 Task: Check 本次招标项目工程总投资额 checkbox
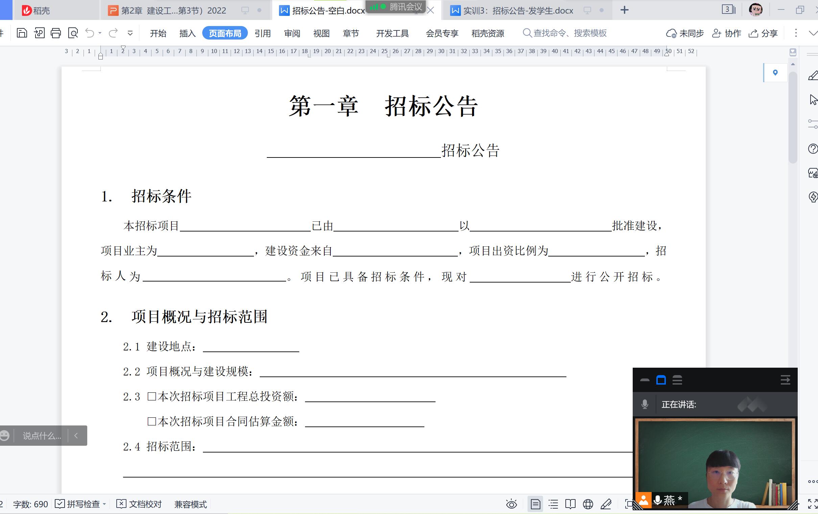[x=151, y=396]
